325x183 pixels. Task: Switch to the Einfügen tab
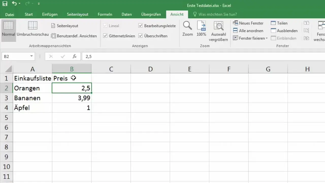point(50,14)
